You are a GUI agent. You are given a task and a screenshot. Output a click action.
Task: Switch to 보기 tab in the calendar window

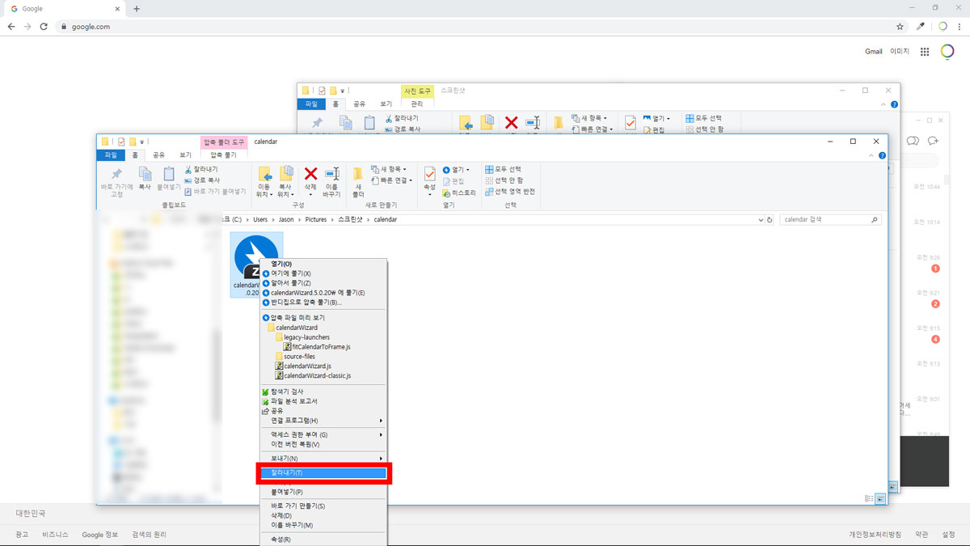(185, 154)
